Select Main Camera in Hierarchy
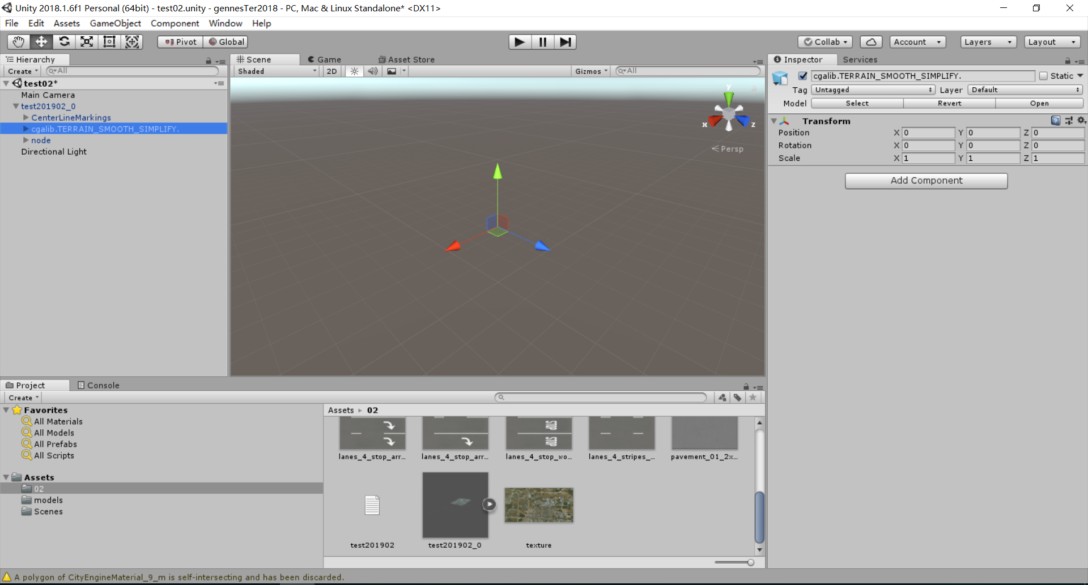Viewport: 1088px width, 585px height. tap(48, 95)
